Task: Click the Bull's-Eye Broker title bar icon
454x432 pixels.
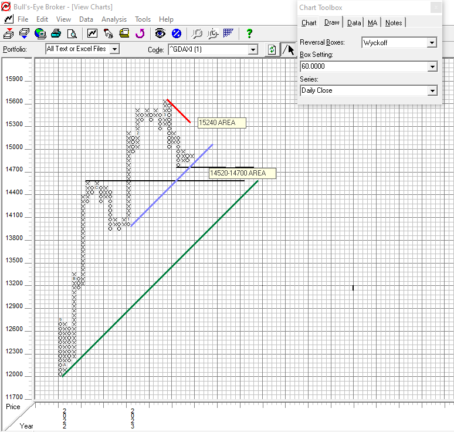Action: pyautogui.click(x=6, y=6)
